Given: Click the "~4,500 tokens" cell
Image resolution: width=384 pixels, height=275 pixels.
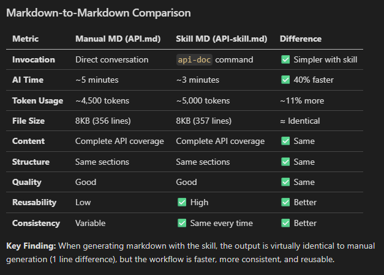Looking at the screenshot, I should (102, 100).
